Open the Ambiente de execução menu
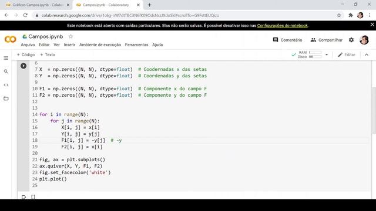This screenshot has height=211, width=376. click(x=100, y=45)
